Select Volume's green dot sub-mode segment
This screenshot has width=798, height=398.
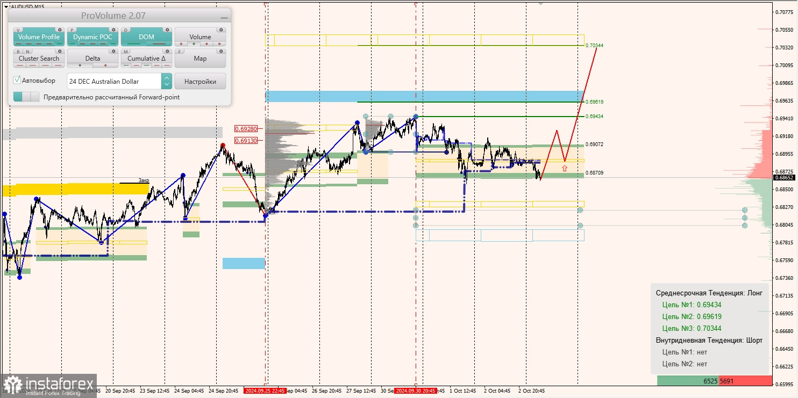click(194, 44)
